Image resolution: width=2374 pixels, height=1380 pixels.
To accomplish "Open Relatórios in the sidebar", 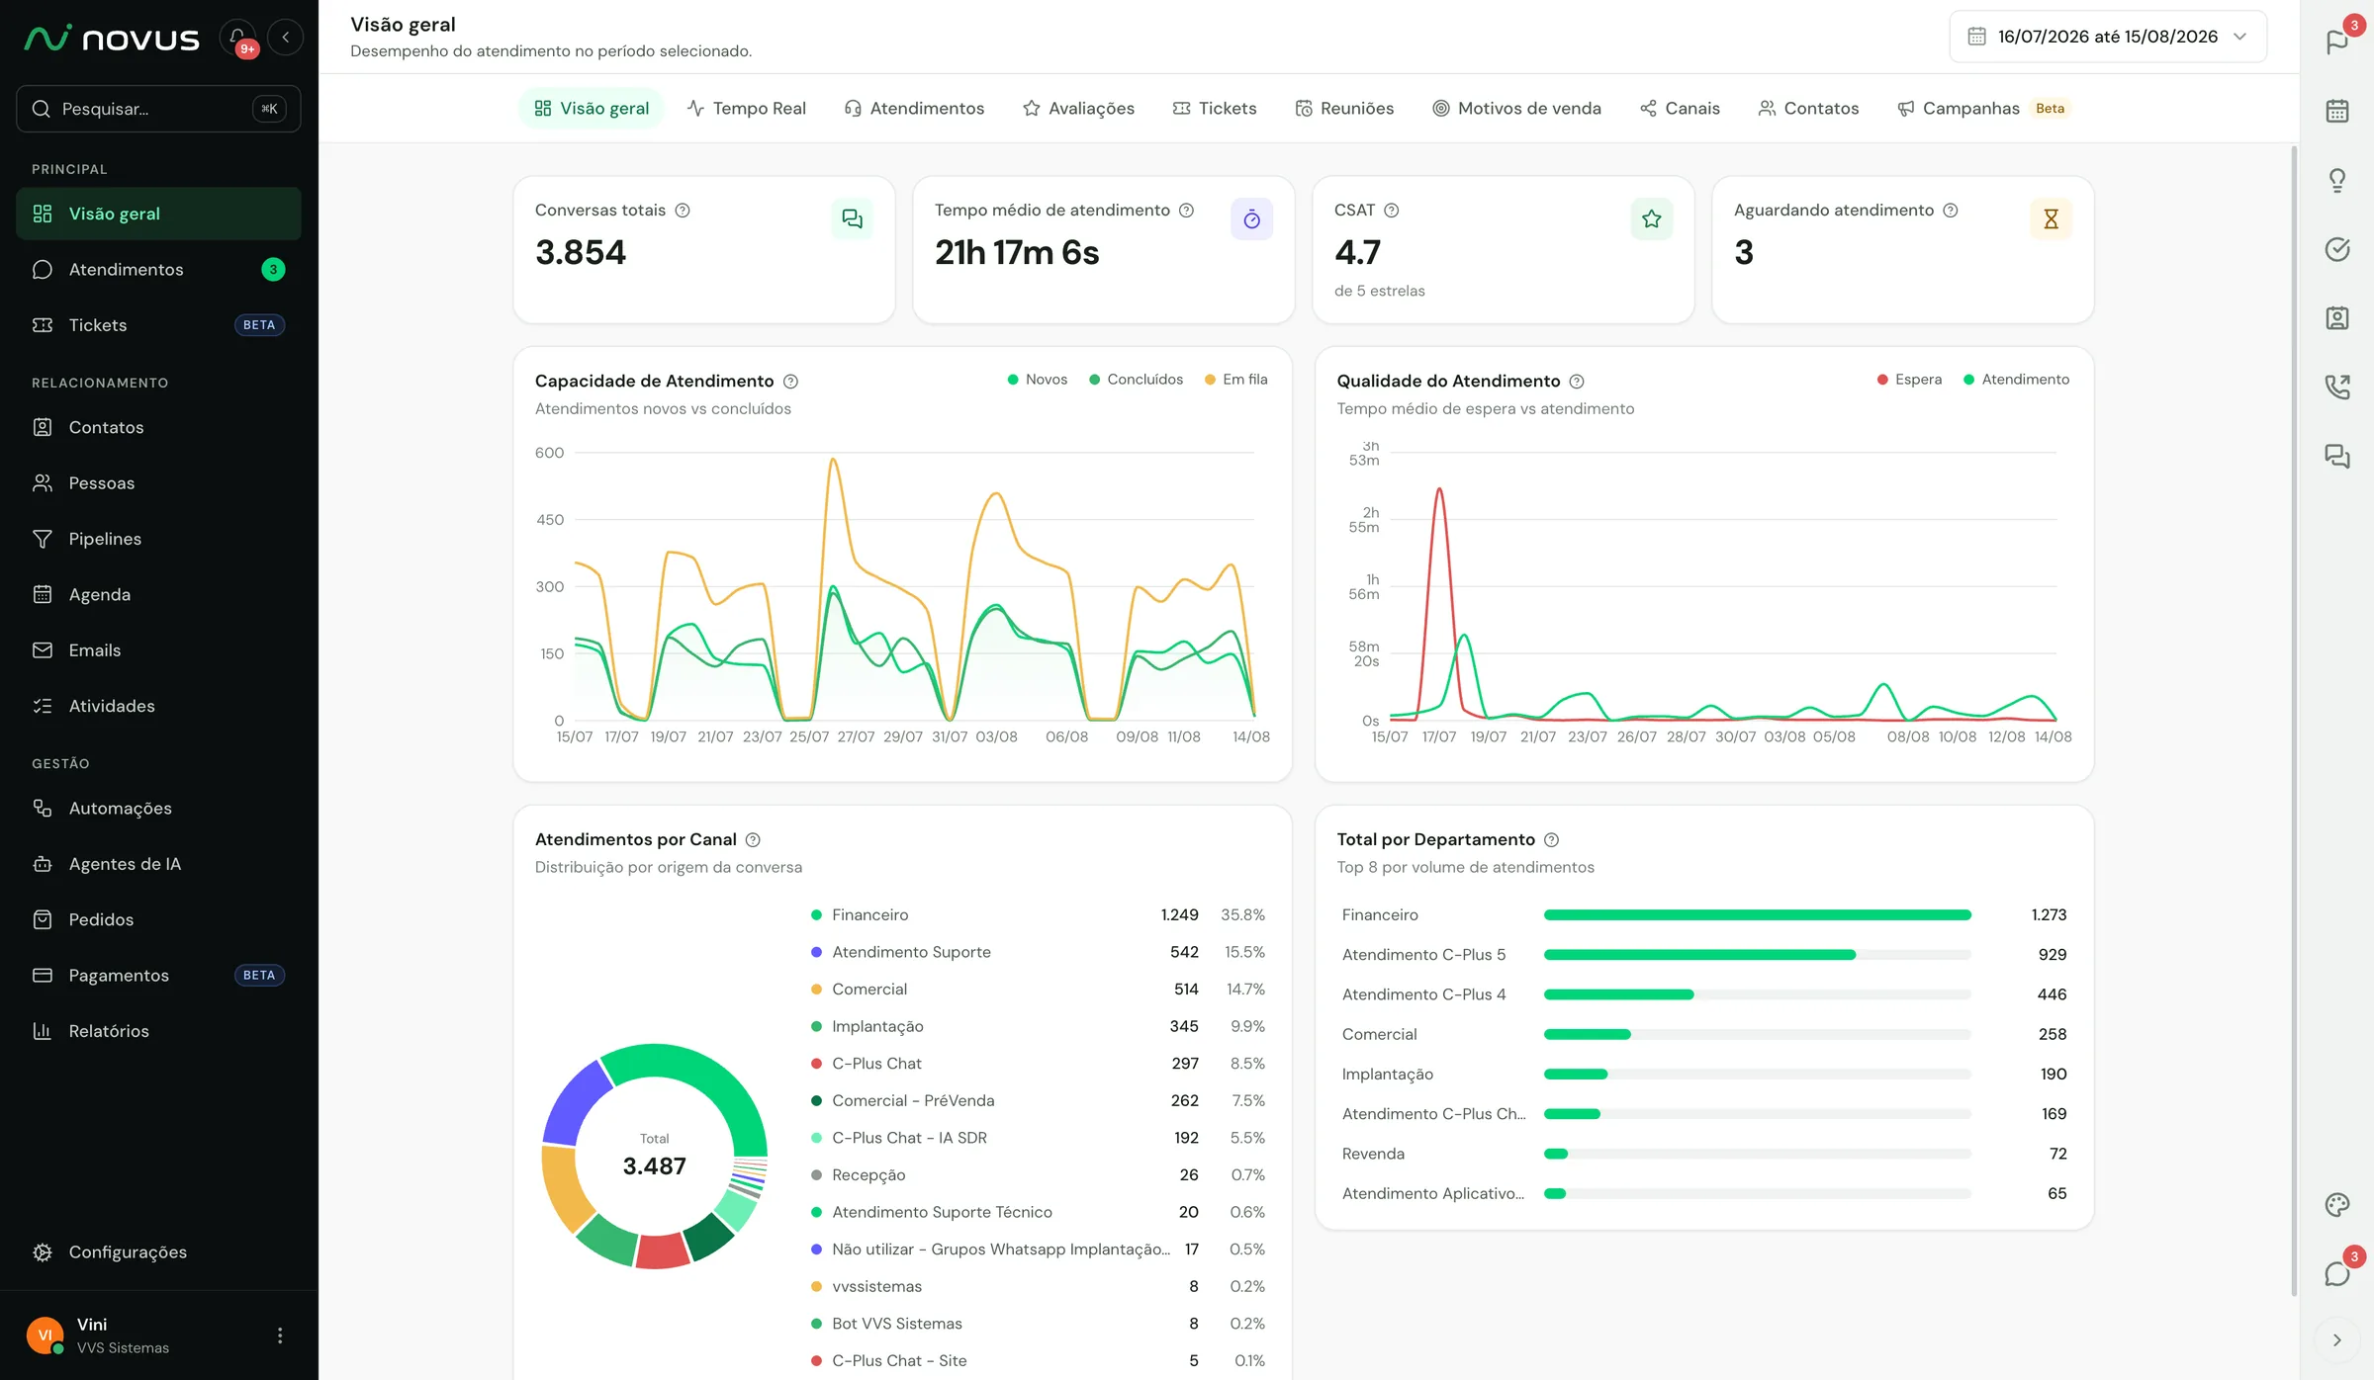I will pyautogui.click(x=158, y=1031).
